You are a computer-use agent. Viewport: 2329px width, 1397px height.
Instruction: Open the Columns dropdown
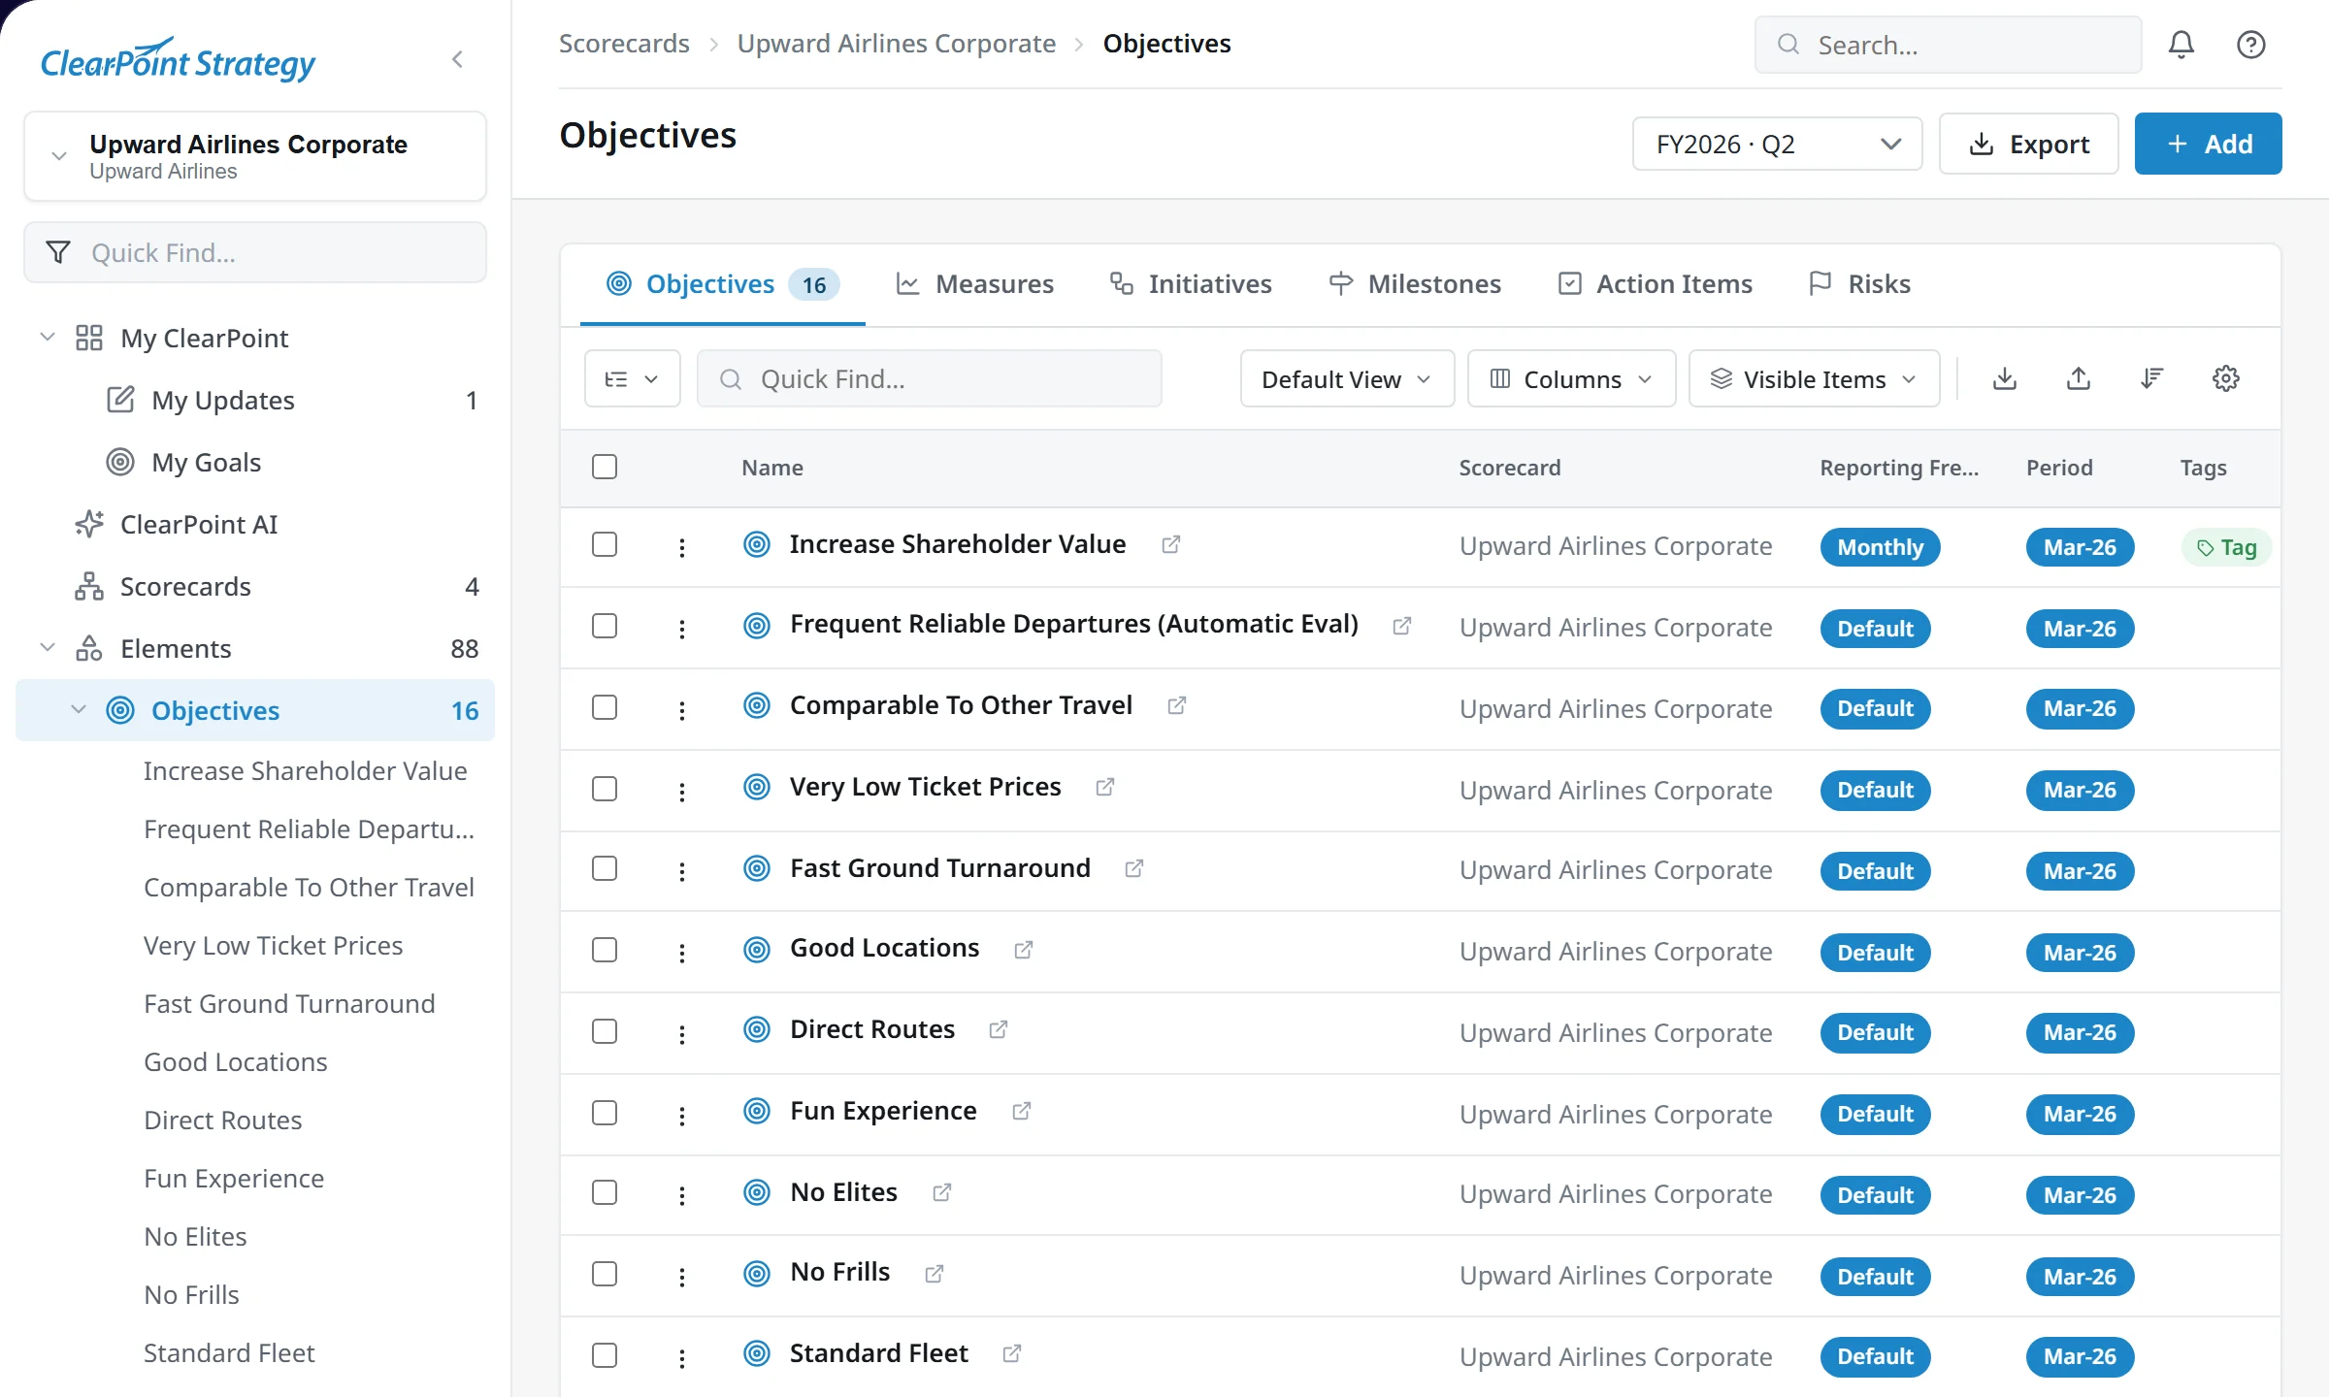(1571, 378)
